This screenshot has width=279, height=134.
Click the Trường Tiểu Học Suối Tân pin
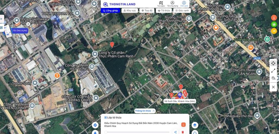(x=213, y=17)
